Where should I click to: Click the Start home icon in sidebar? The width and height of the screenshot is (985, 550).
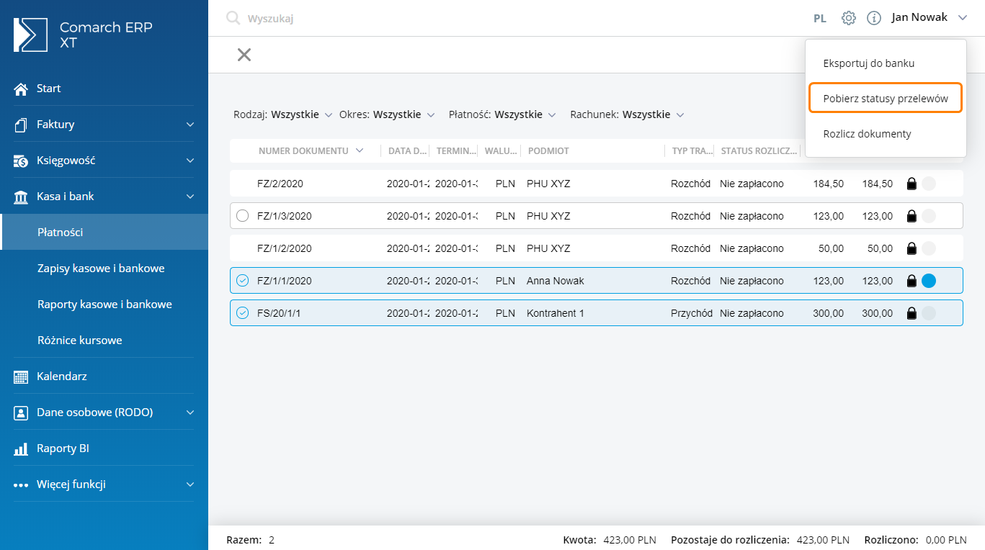[21, 89]
